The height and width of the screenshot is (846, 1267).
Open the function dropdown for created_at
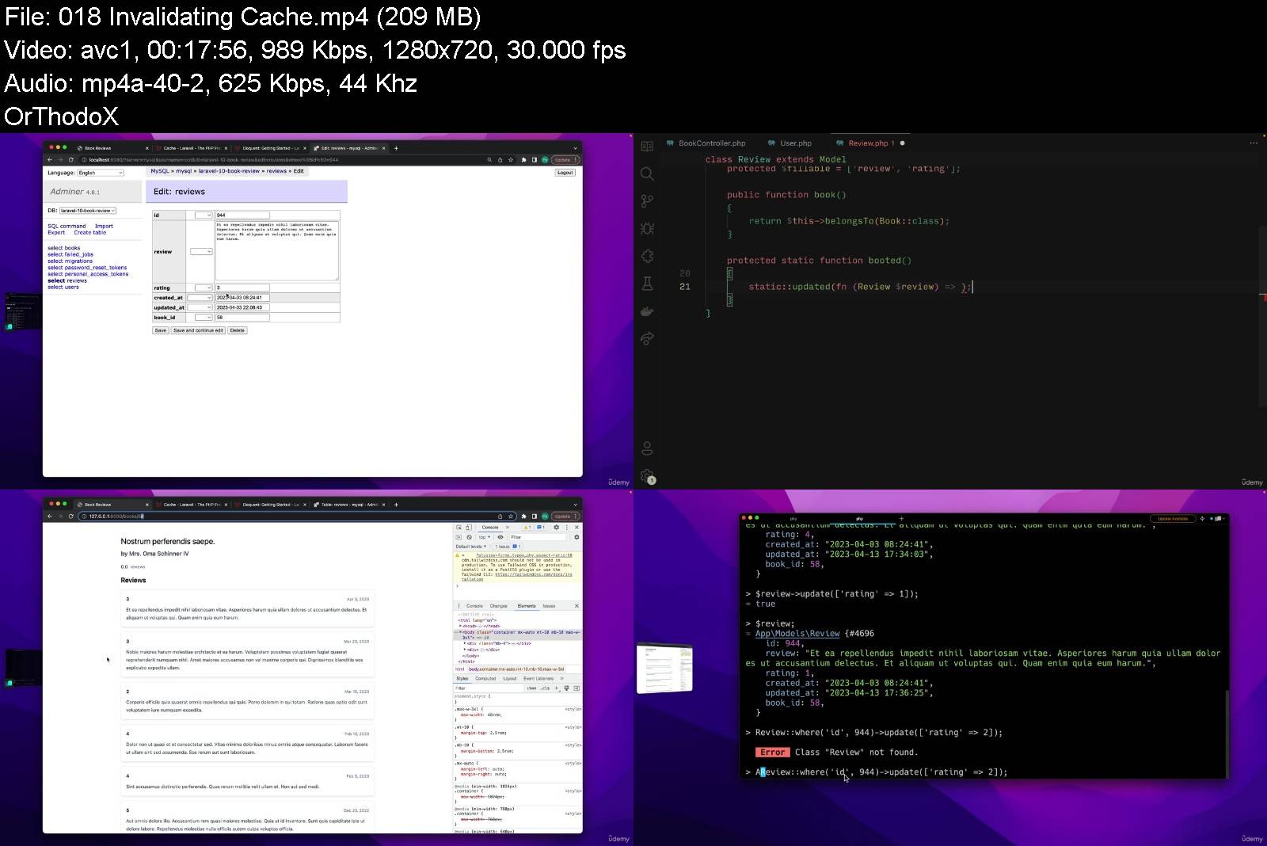click(x=200, y=298)
